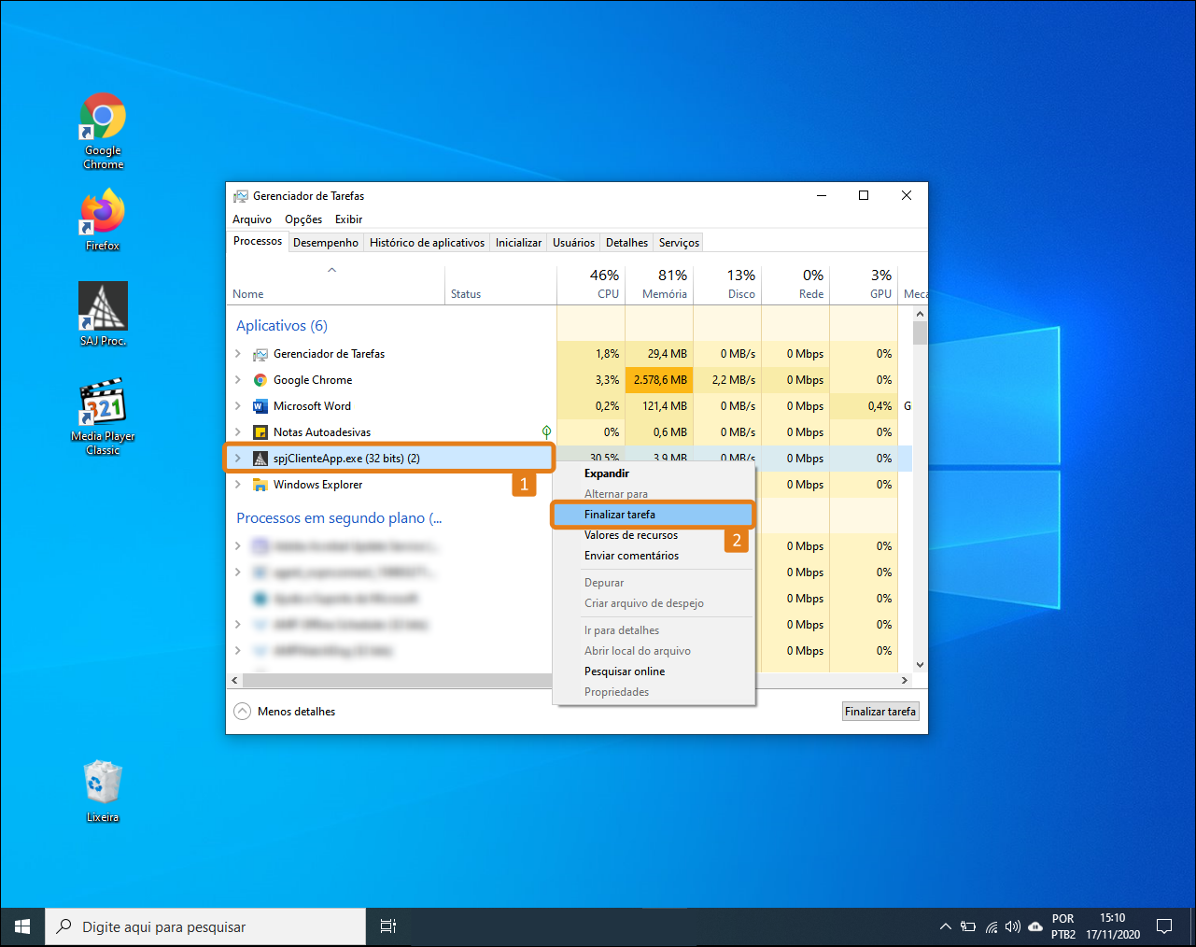This screenshot has height=947, width=1196.
Task: Click the OneDrive cloud tray icon
Action: [x=1035, y=926]
